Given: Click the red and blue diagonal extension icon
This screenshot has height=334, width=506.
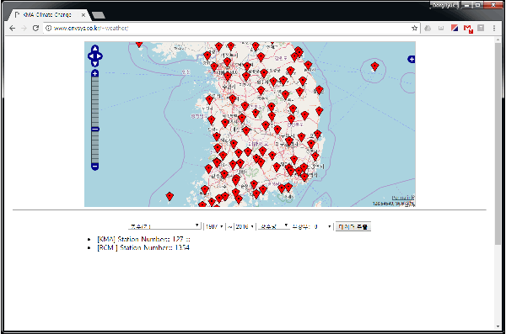Looking at the screenshot, I should (x=455, y=29).
